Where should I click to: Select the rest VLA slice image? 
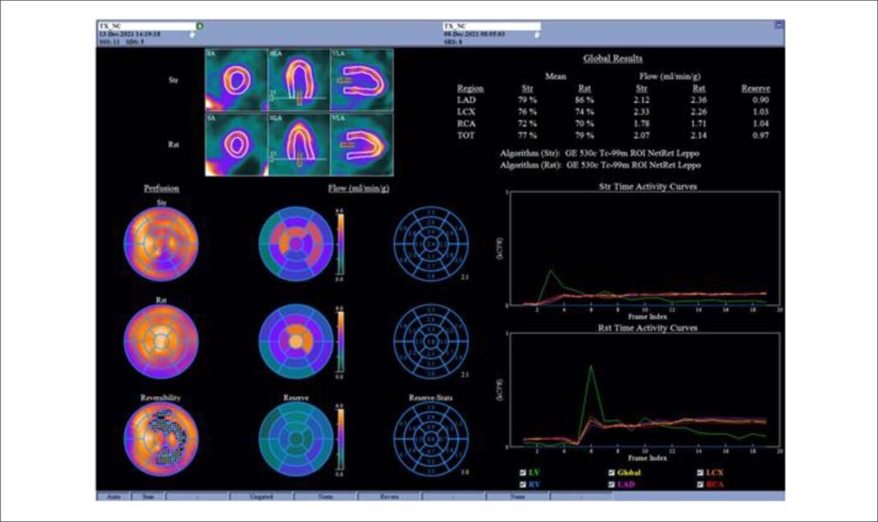[362, 144]
